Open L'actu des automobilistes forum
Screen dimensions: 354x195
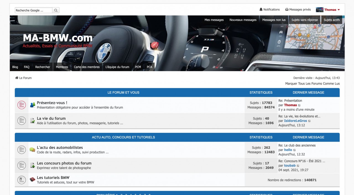pos(60,148)
